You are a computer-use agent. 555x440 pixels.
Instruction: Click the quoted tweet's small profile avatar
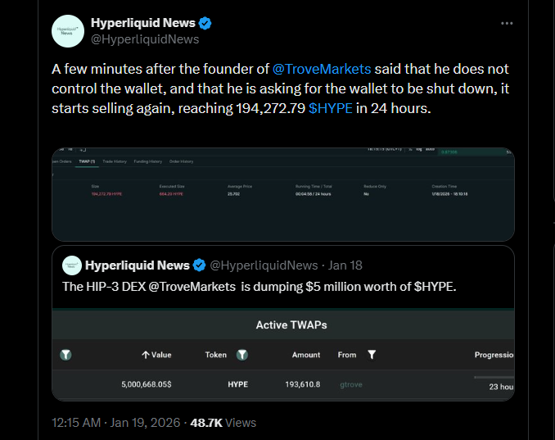pyautogui.click(x=72, y=265)
